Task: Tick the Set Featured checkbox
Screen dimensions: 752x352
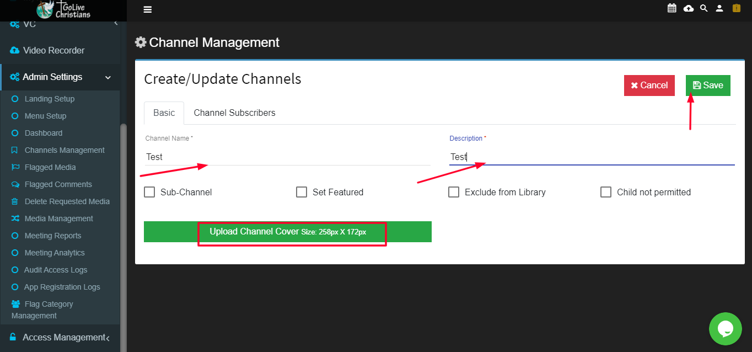Action: pyautogui.click(x=302, y=192)
